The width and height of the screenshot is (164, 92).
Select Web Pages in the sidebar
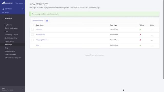pyautogui.click(x=8, y=44)
